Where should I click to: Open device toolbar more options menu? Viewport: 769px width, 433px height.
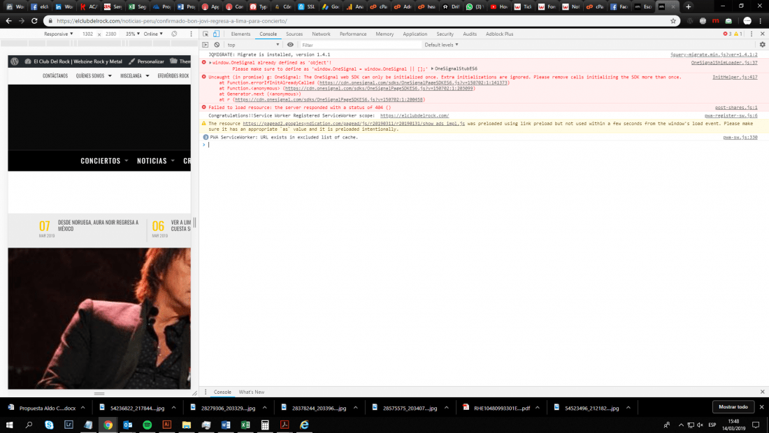coord(192,34)
